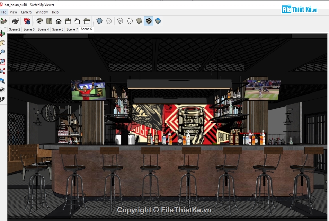This screenshot has width=329, height=221.
Task: Open Model Info from toolbar
Action: (x=27, y=21)
